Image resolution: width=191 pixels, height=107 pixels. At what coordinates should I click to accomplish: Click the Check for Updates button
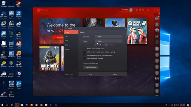point(91,67)
